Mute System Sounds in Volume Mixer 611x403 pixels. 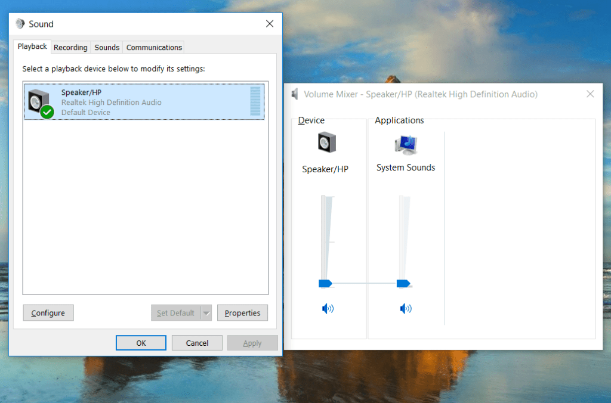(x=405, y=308)
